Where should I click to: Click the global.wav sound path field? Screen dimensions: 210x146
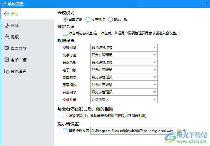tap(133, 131)
